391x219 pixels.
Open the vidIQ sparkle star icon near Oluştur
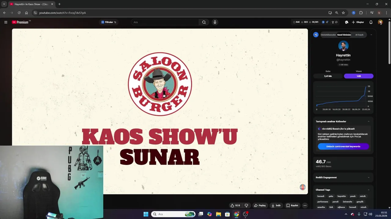pyautogui.click(x=346, y=22)
